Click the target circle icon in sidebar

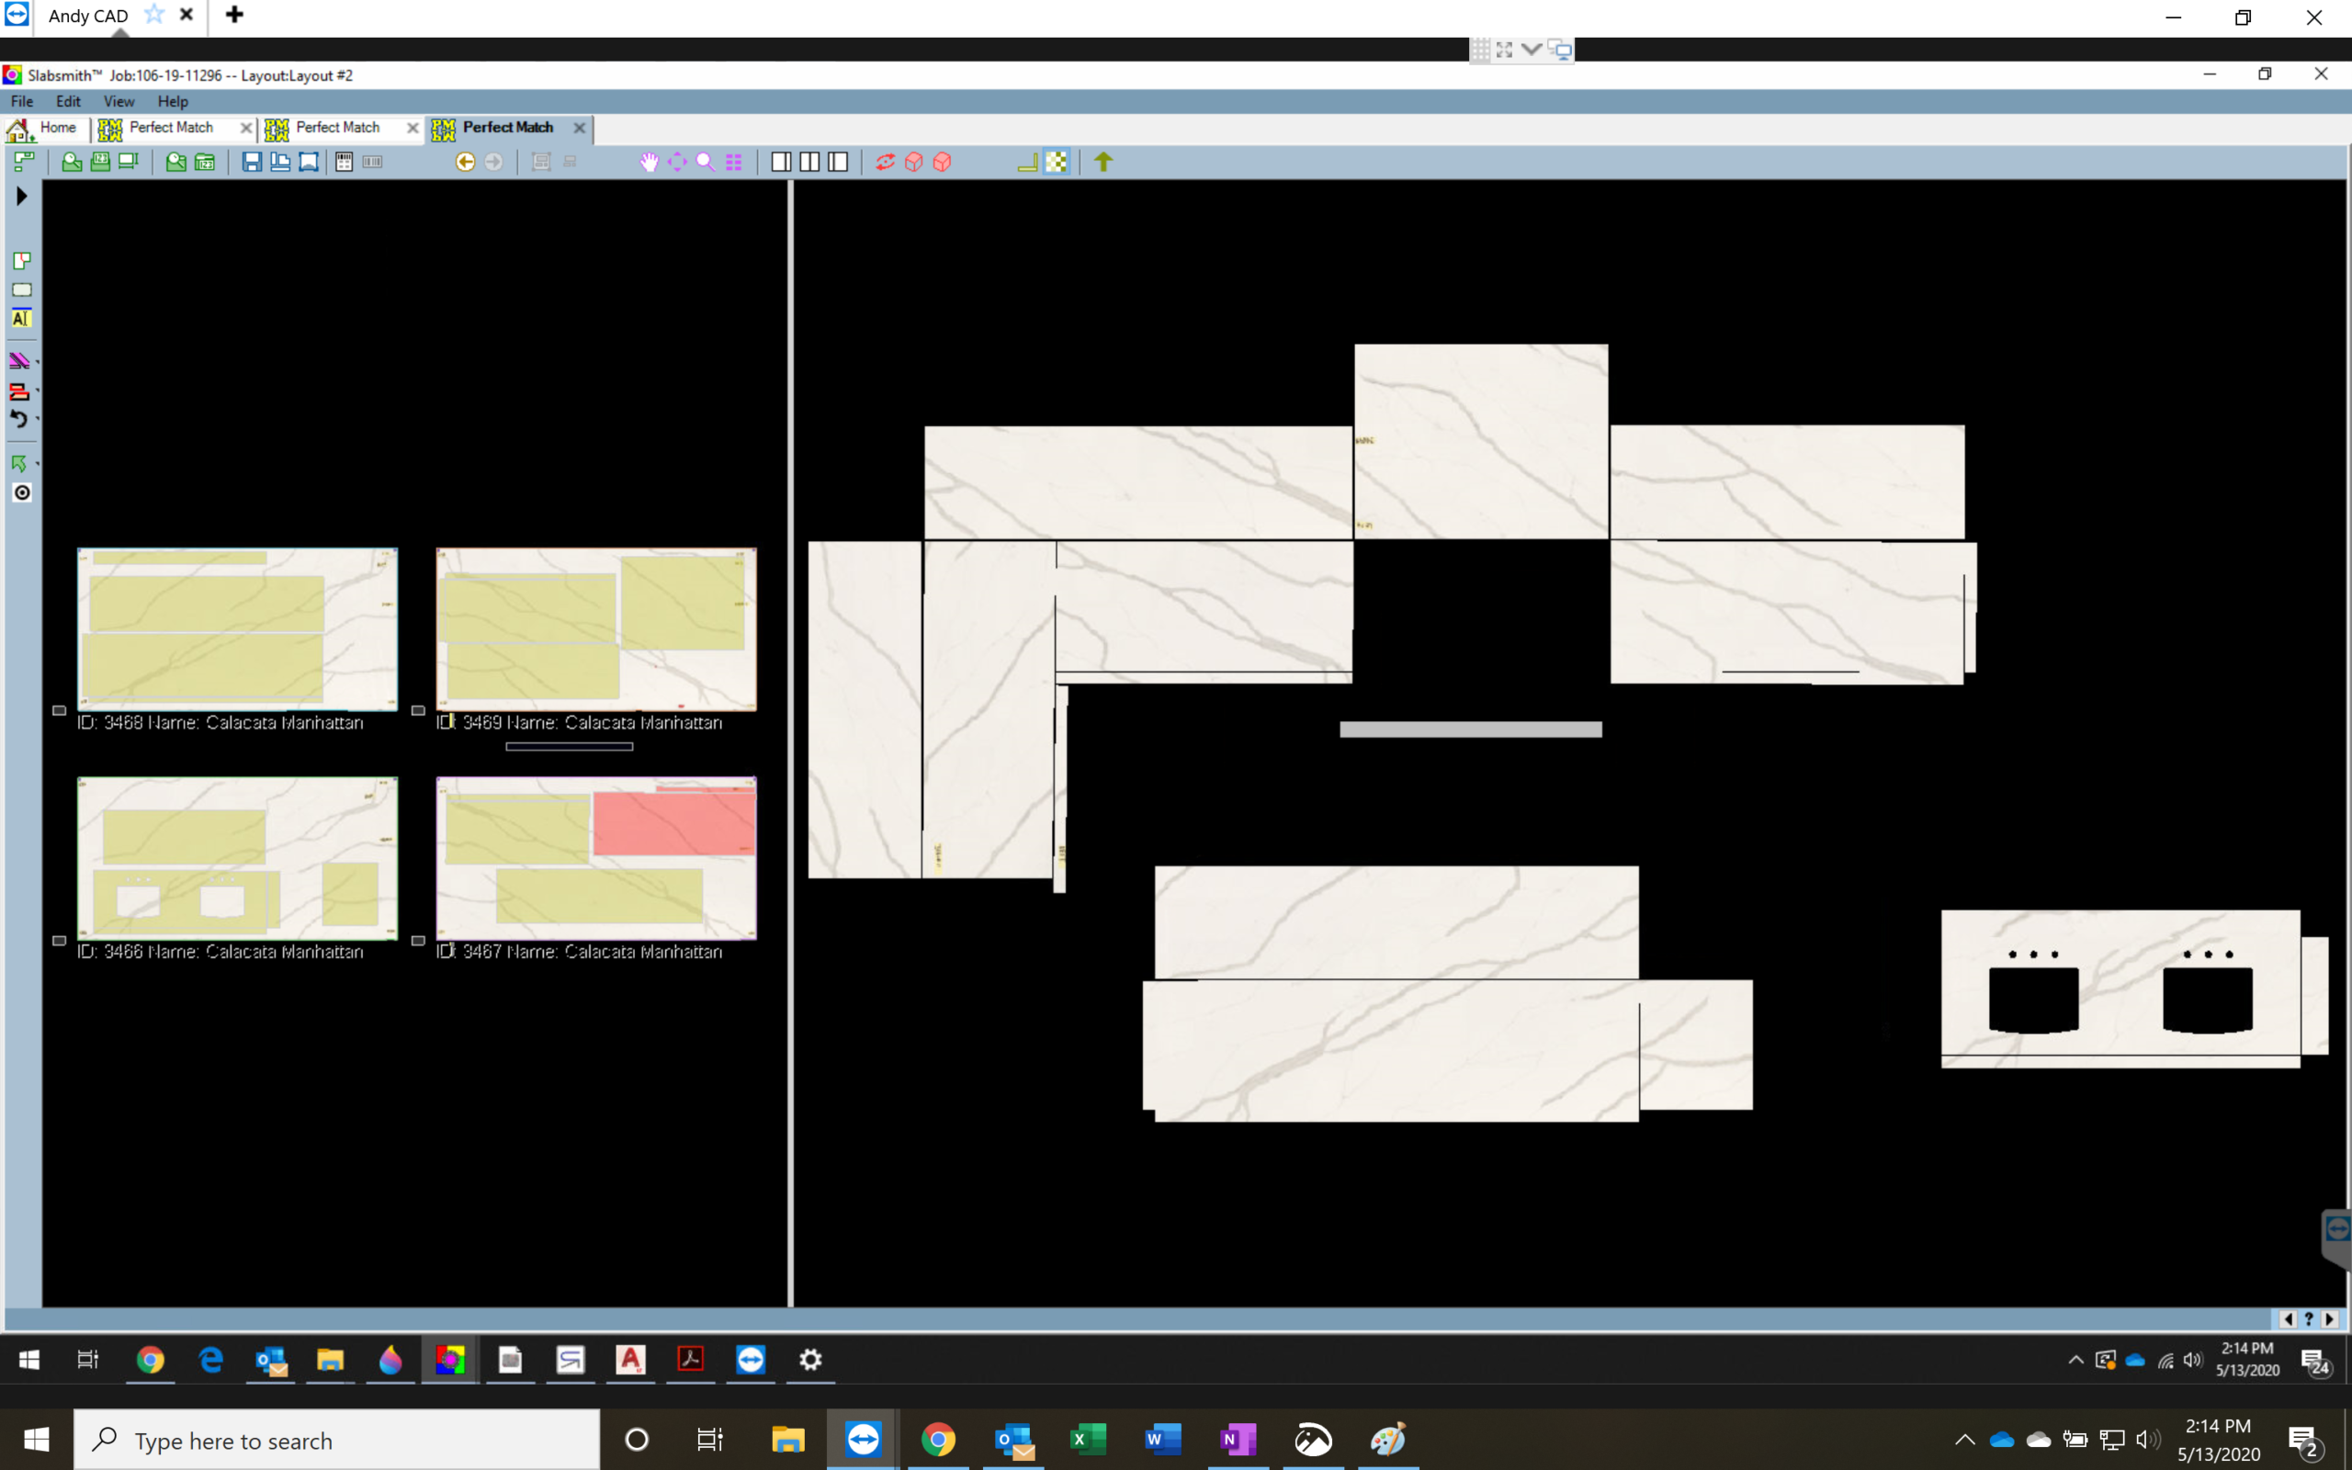click(x=21, y=493)
